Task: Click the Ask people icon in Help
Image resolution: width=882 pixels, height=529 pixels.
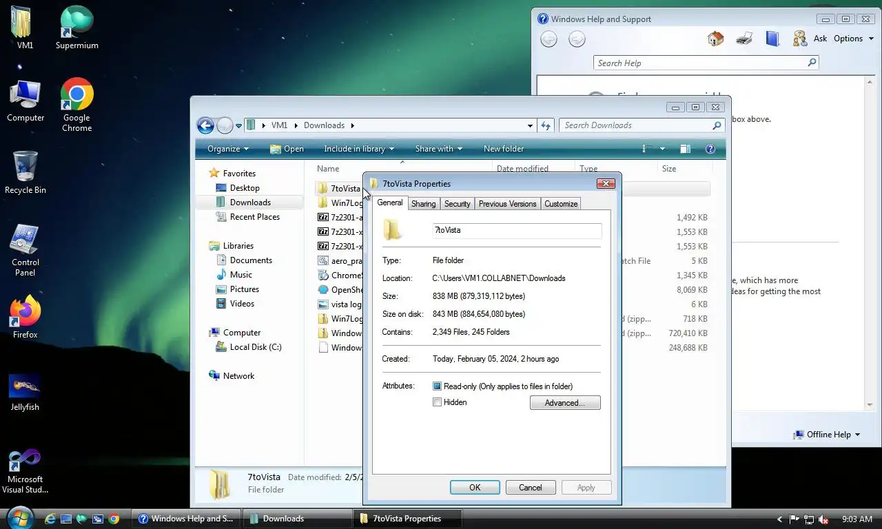Action: [800, 39]
